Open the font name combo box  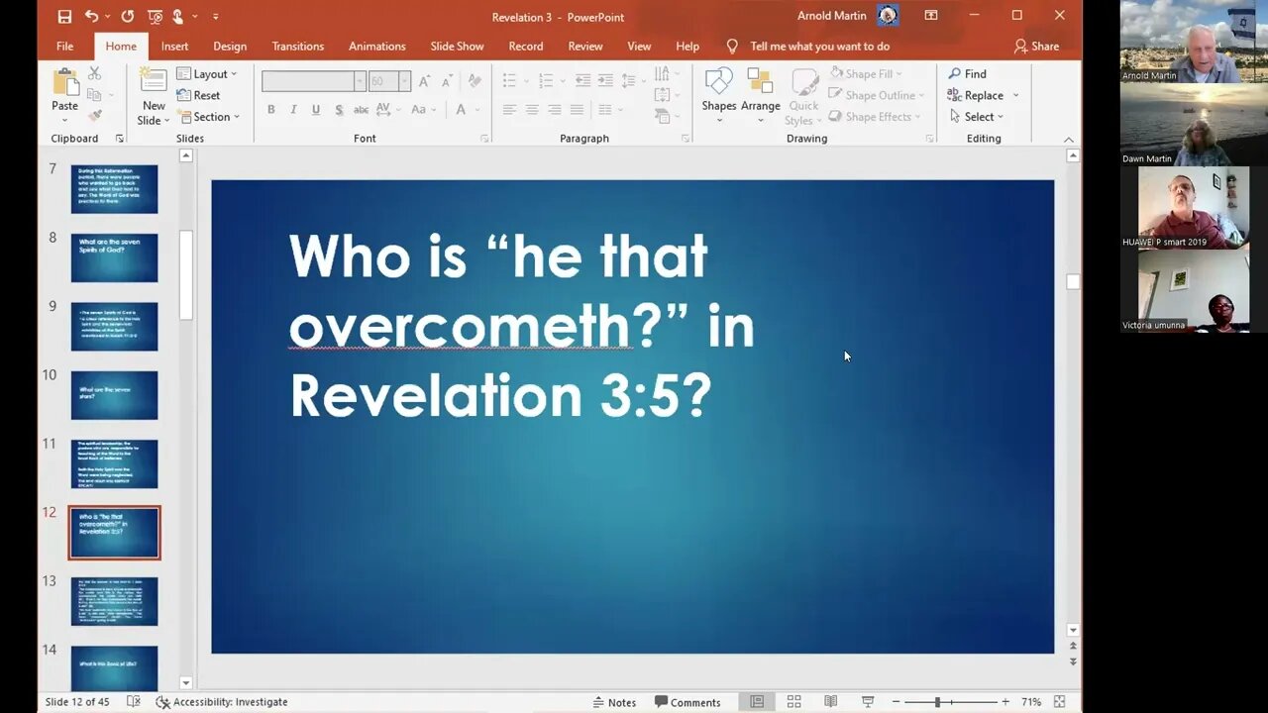(314, 81)
